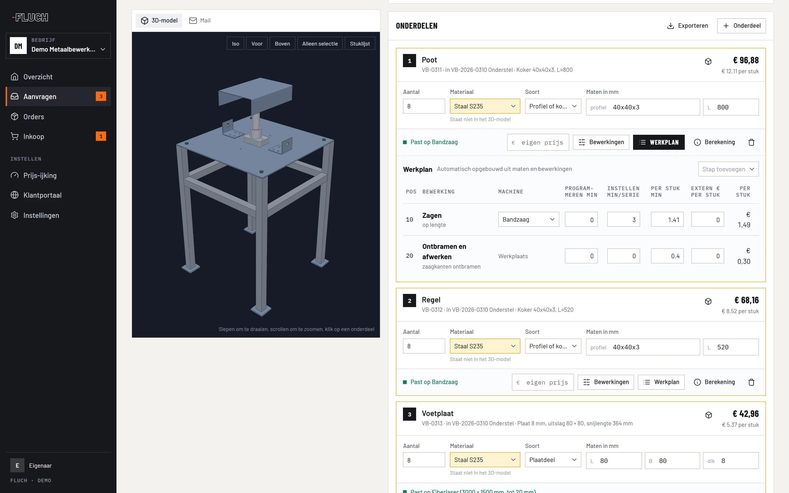Expand the Demo Metaalbewerk company selector
The image size is (789, 493).
pos(58,46)
